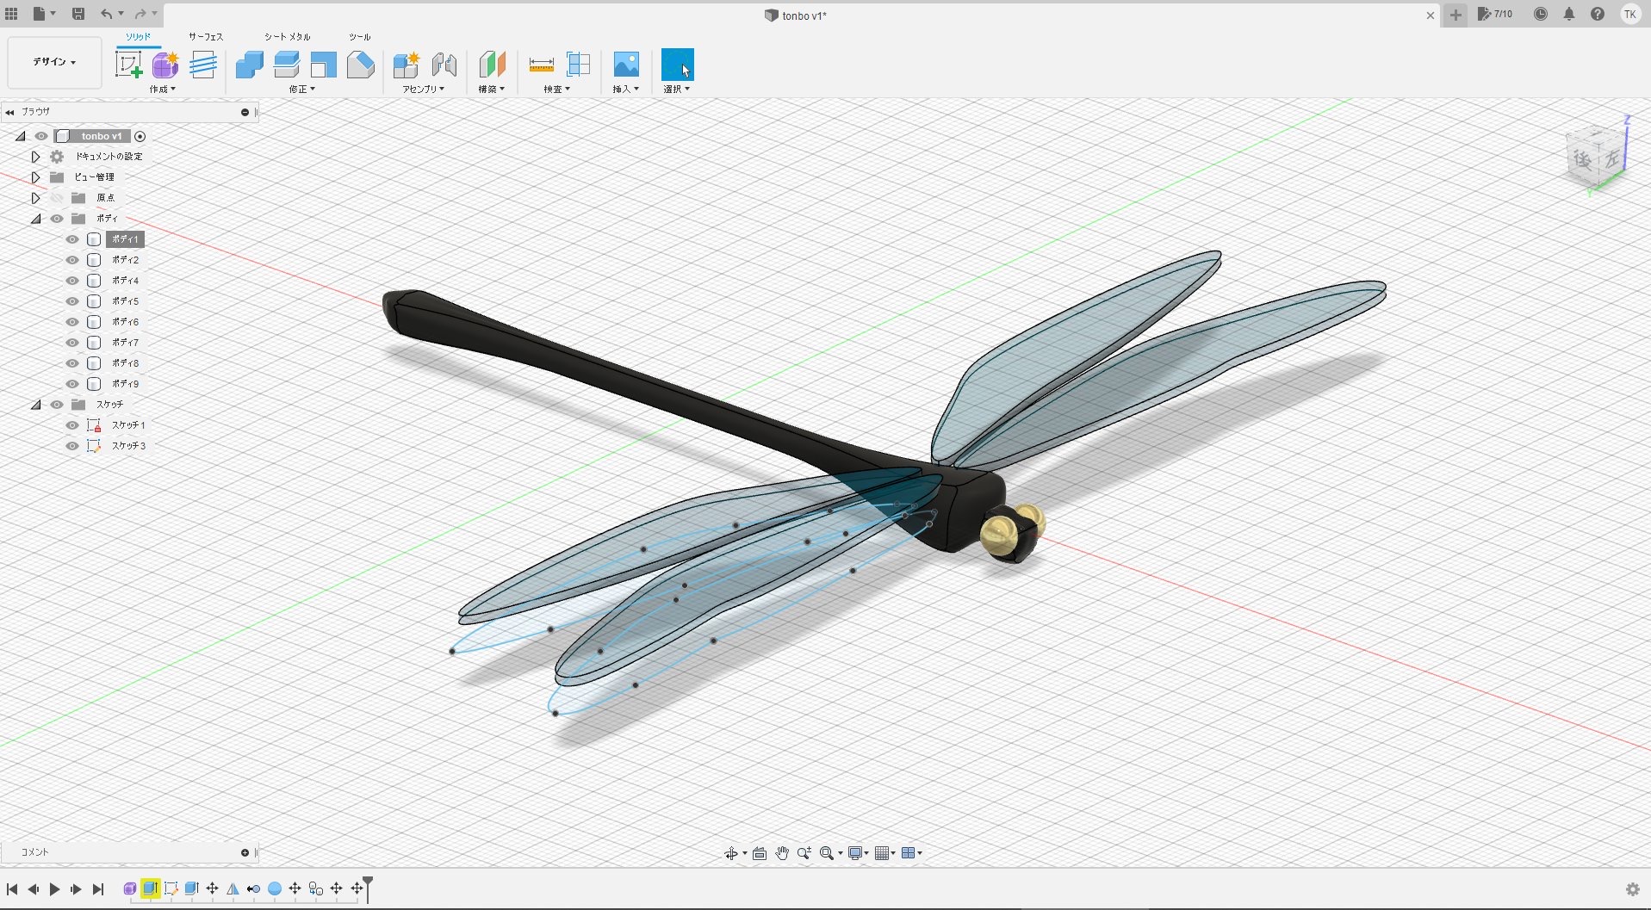
Task: Click the Offset Plane construct icon
Action: click(492, 65)
